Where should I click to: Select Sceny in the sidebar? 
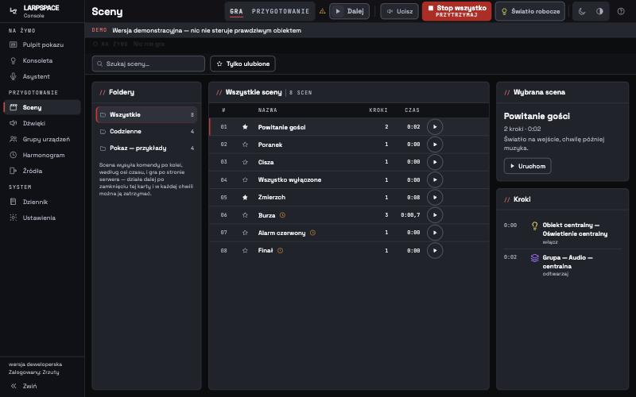pyautogui.click(x=42, y=107)
